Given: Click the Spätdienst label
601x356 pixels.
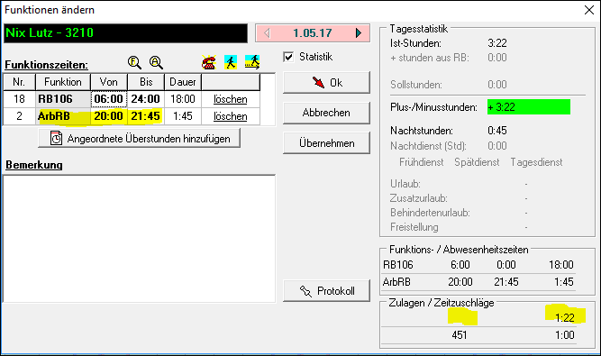Looking at the screenshot, I should (x=477, y=162).
